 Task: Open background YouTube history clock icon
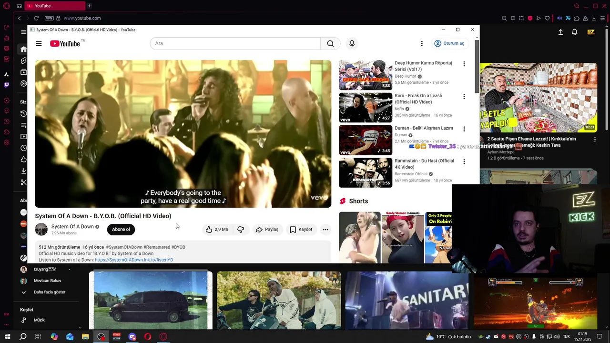pyautogui.click(x=23, y=113)
